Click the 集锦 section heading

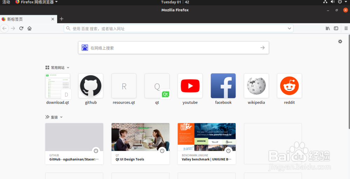point(54,117)
